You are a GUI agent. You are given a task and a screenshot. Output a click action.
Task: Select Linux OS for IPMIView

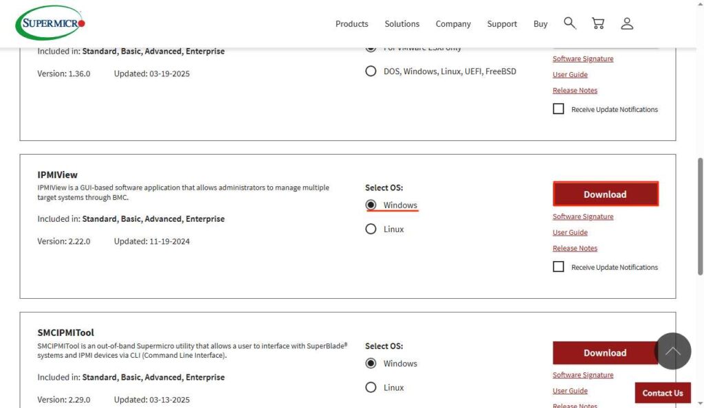click(371, 229)
